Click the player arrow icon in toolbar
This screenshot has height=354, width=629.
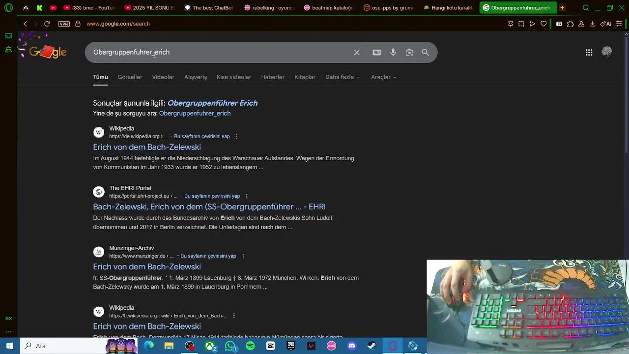point(532,24)
